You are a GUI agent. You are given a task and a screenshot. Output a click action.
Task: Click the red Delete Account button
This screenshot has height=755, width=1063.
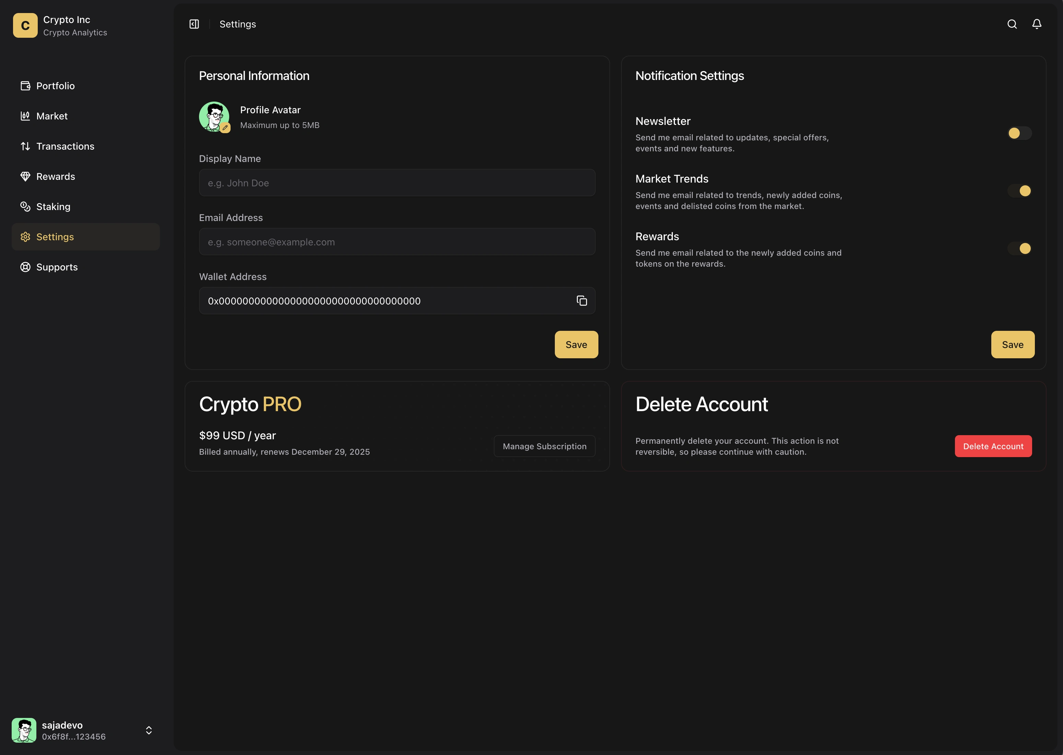(993, 446)
